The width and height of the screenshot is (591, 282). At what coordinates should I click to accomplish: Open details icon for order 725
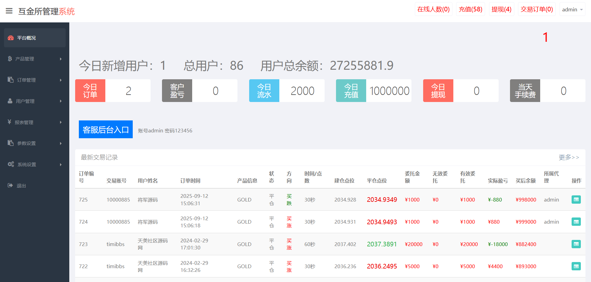point(576,200)
